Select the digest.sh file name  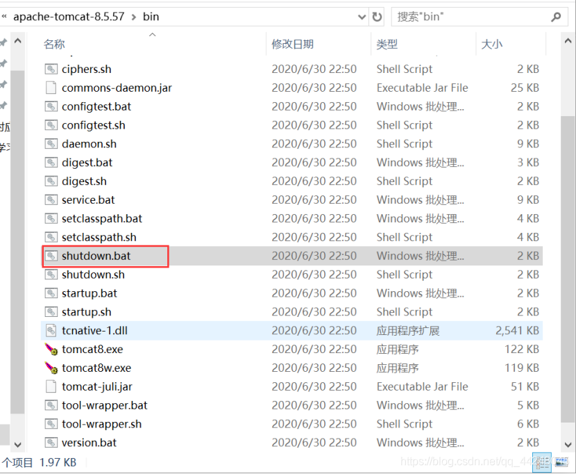84,181
